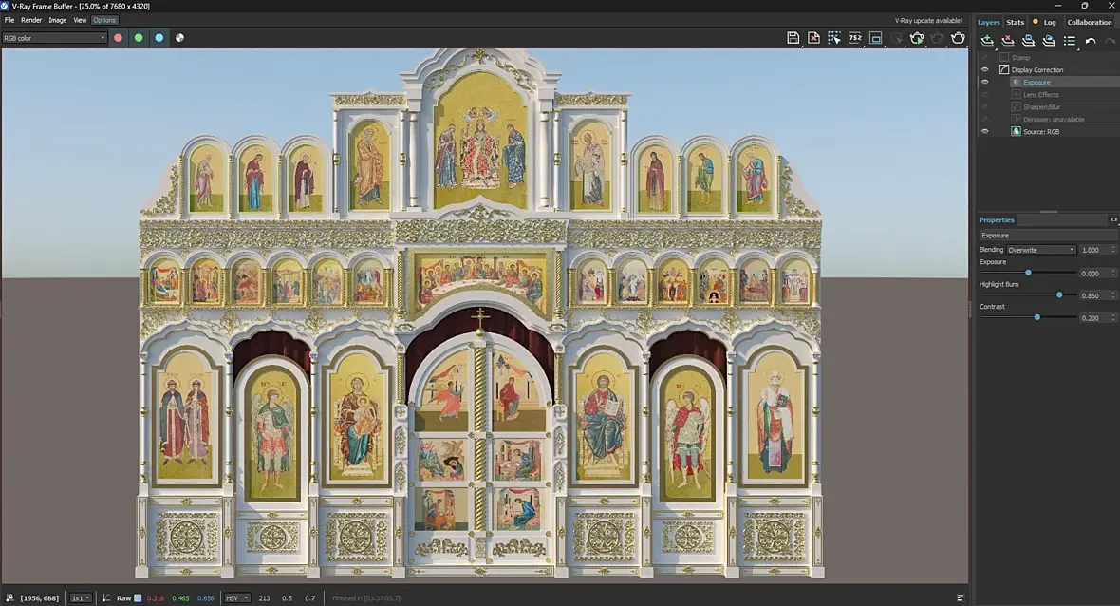Hide the Source: RGB layer
1120x606 pixels.
tap(984, 131)
